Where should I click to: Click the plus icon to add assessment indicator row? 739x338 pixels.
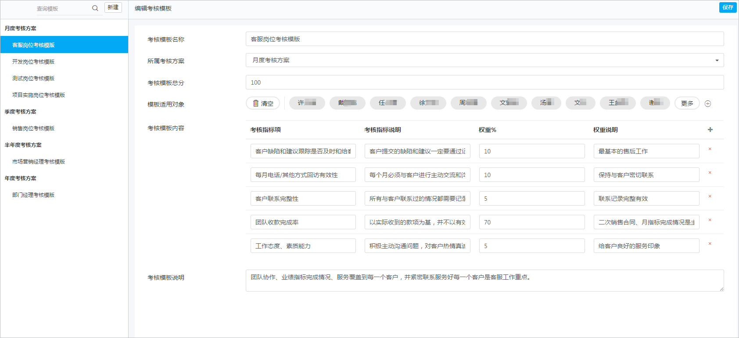[x=710, y=130]
